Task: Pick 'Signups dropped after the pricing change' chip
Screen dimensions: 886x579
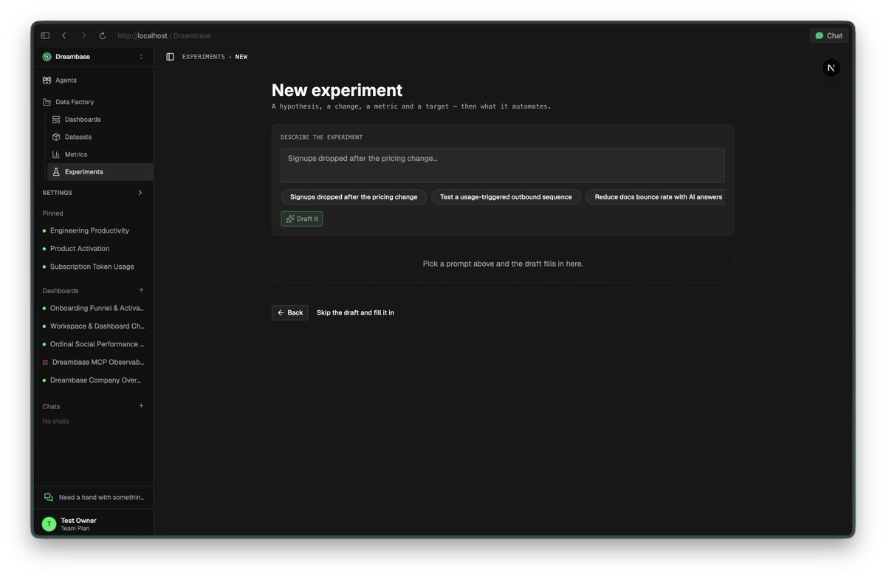Action: (354, 197)
